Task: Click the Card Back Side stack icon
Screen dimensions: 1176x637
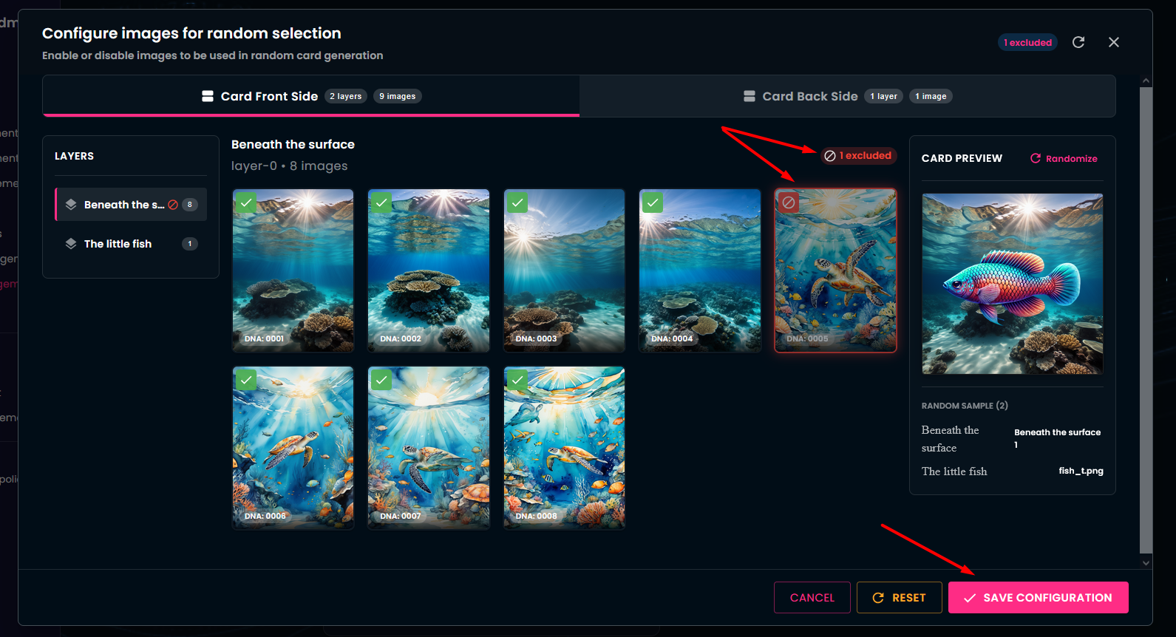Action: (x=750, y=96)
